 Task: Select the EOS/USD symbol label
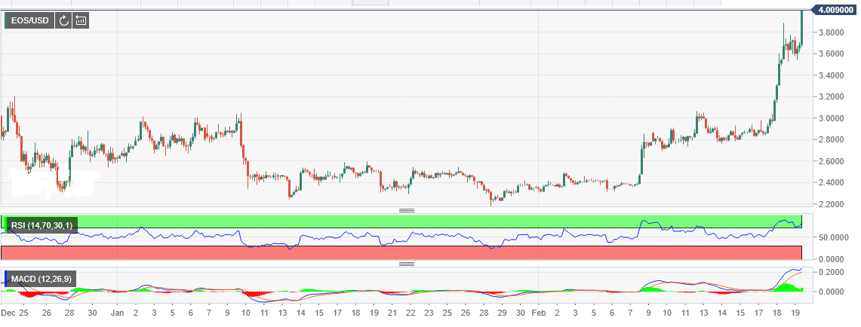point(30,21)
